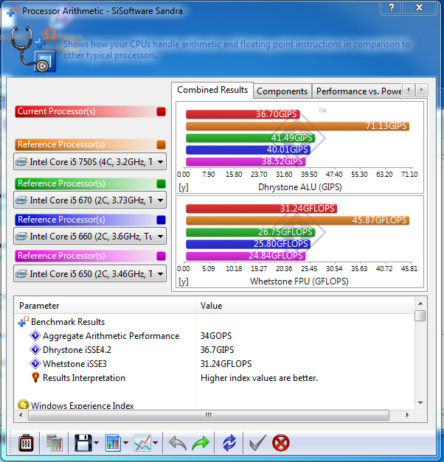Screen dimensions: 444x462
Task: Click the vertical scrollbar thumb in results list
Action: [x=420, y=315]
